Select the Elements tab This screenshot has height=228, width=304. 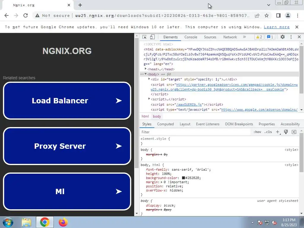click(x=170, y=37)
